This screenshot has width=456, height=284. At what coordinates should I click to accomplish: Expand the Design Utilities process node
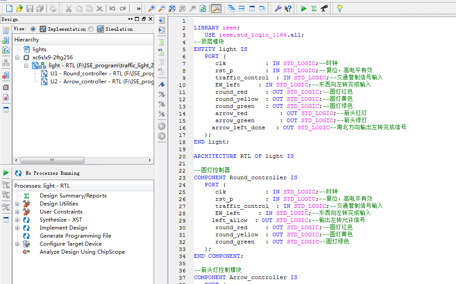[17, 204]
